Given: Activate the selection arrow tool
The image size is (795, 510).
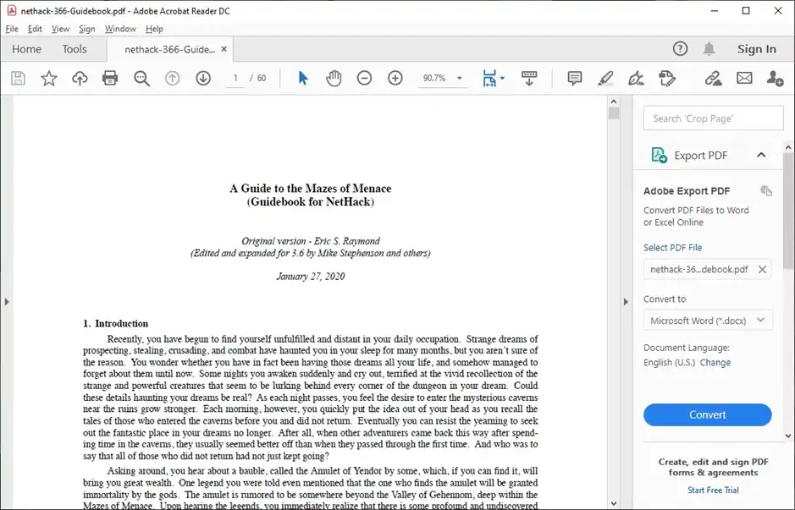Looking at the screenshot, I should coord(303,78).
